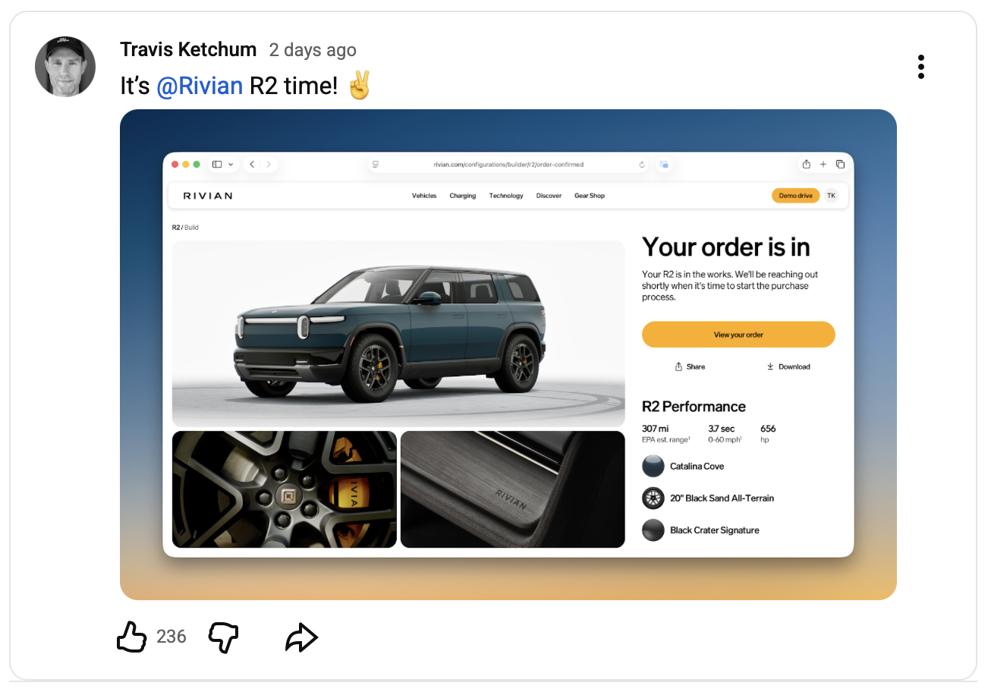Viewport: 991px width, 692px height.
Task: Open the Discover menu
Action: (x=549, y=196)
